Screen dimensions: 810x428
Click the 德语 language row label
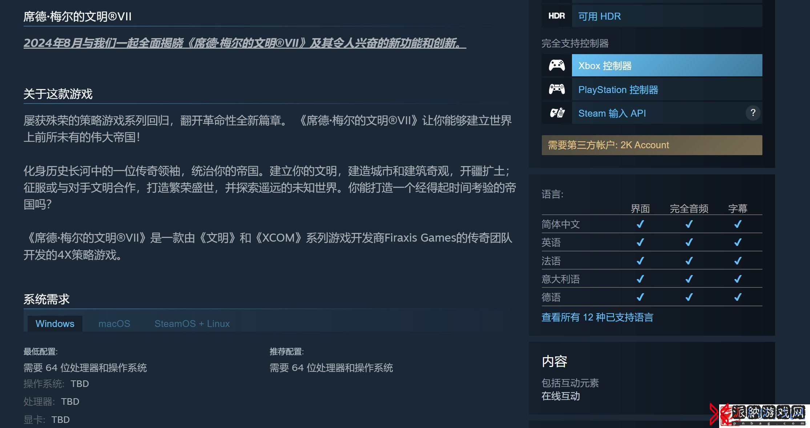(x=551, y=297)
